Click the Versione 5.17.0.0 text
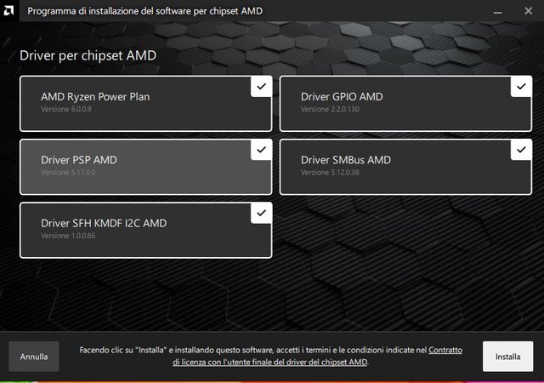The image size is (544, 383). pyautogui.click(x=68, y=173)
